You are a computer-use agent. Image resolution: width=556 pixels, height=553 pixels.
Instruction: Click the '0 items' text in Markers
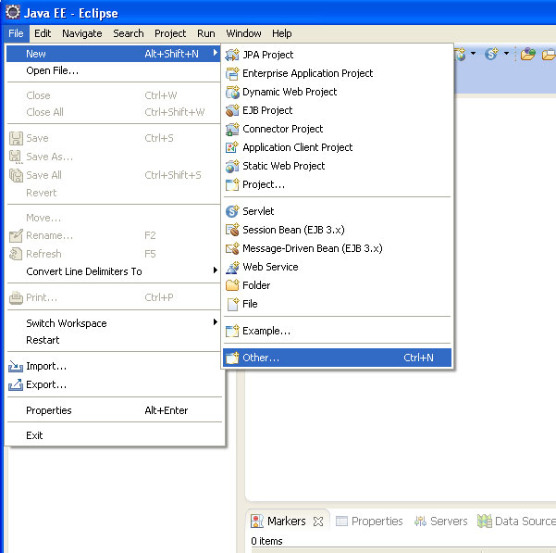[266, 541]
